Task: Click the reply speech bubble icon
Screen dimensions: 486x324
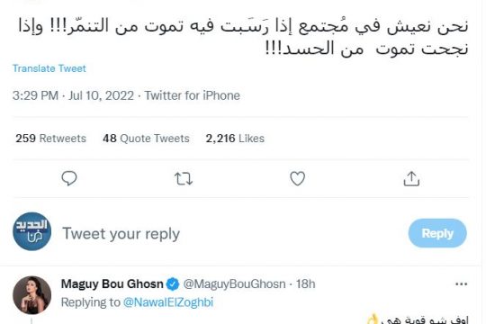Action: (69, 178)
